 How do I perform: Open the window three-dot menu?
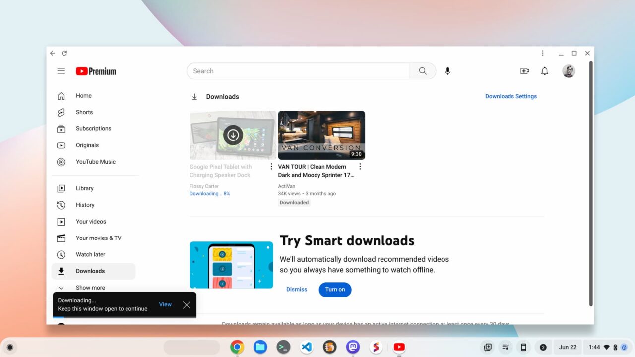point(543,53)
